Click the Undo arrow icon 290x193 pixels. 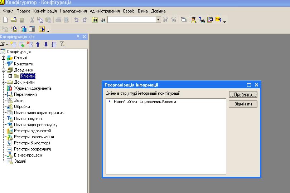(x=76, y=20)
